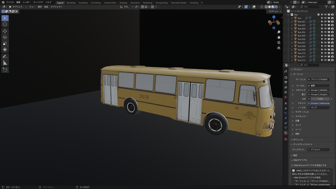Open the Modifiers wrench properties tab
The width and height of the screenshot is (336, 189).
pyautogui.click(x=286, y=108)
